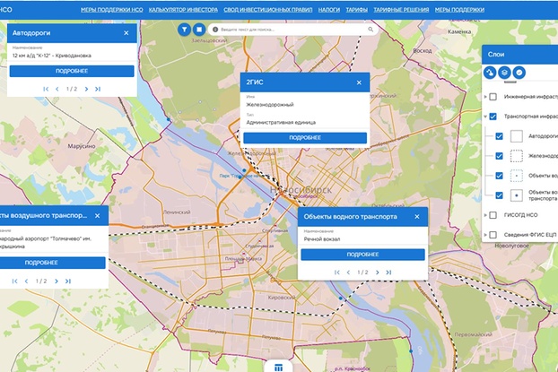Go to last record in Автодороги
This screenshot has width=558, height=372.
(98, 89)
